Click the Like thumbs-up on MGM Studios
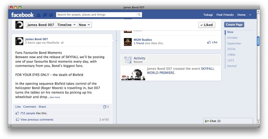 pos(209,42)
